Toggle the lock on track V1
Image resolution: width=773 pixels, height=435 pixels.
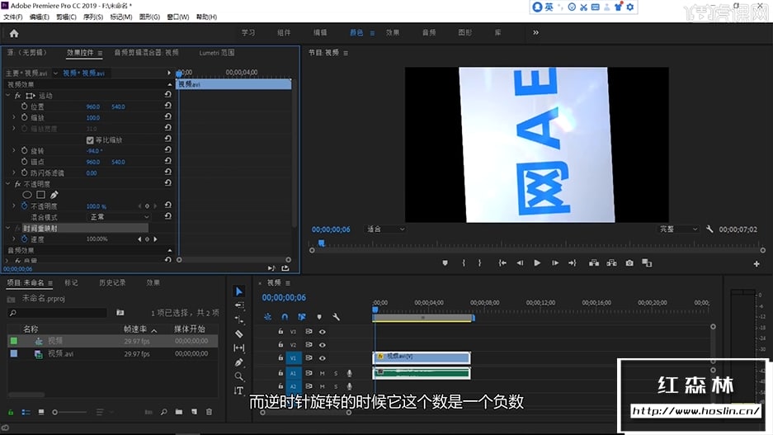(280, 357)
